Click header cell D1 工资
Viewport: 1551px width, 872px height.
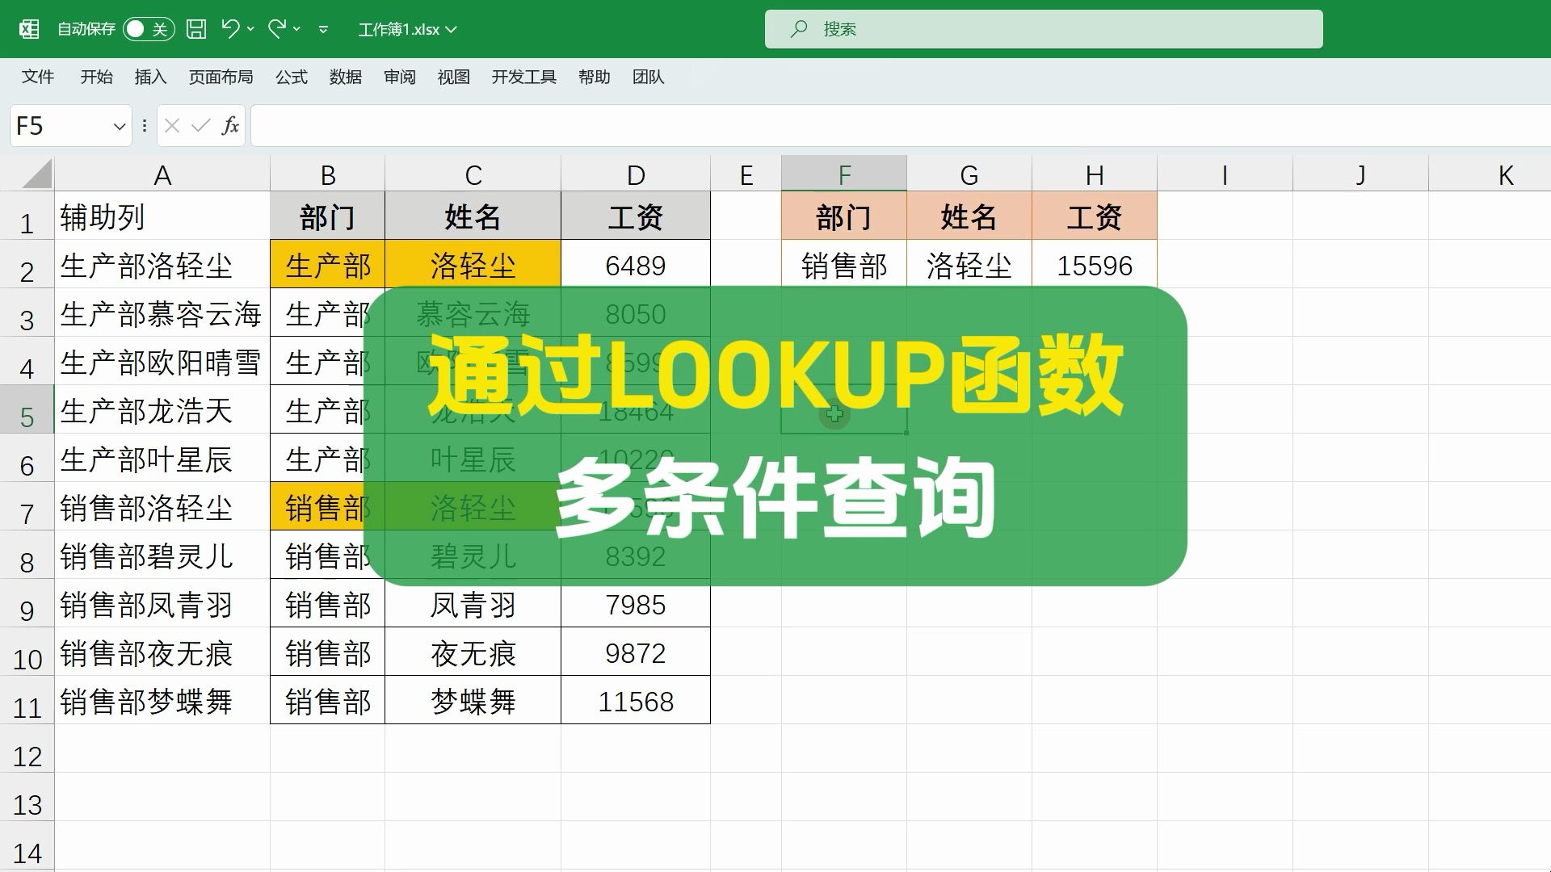pos(636,216)
